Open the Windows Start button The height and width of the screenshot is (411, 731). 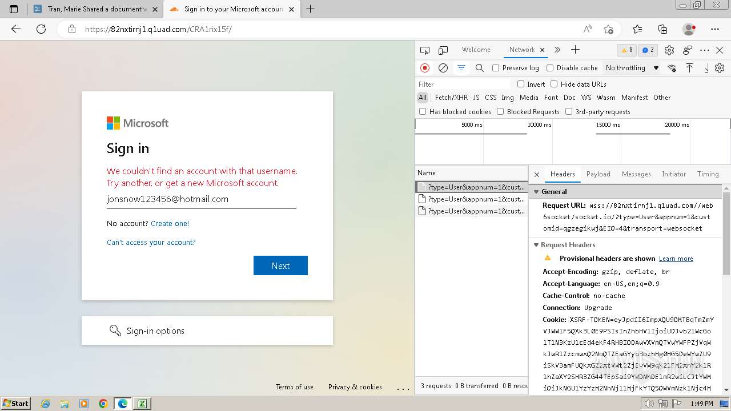coord(15,403)
